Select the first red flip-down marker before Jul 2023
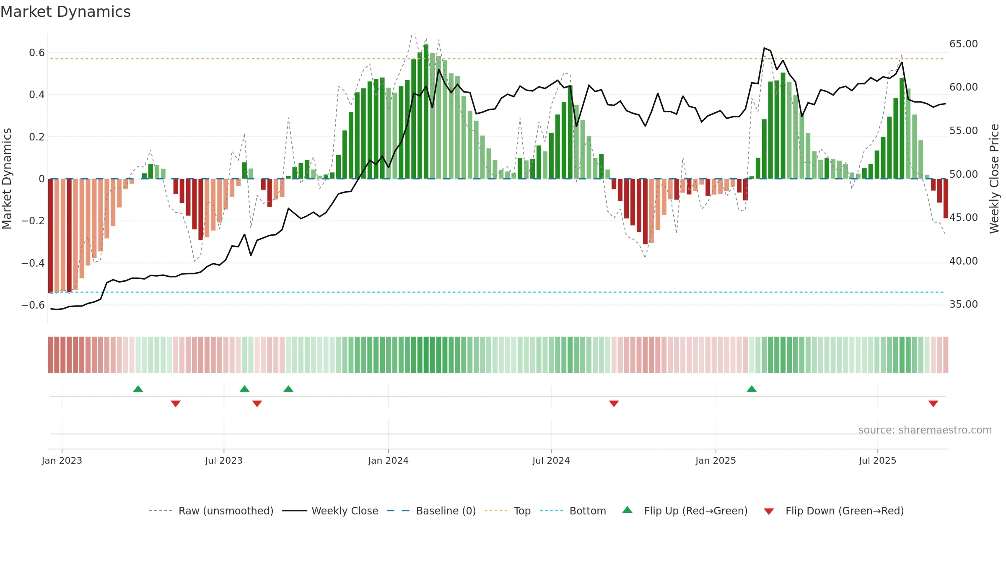 [176, 404]
